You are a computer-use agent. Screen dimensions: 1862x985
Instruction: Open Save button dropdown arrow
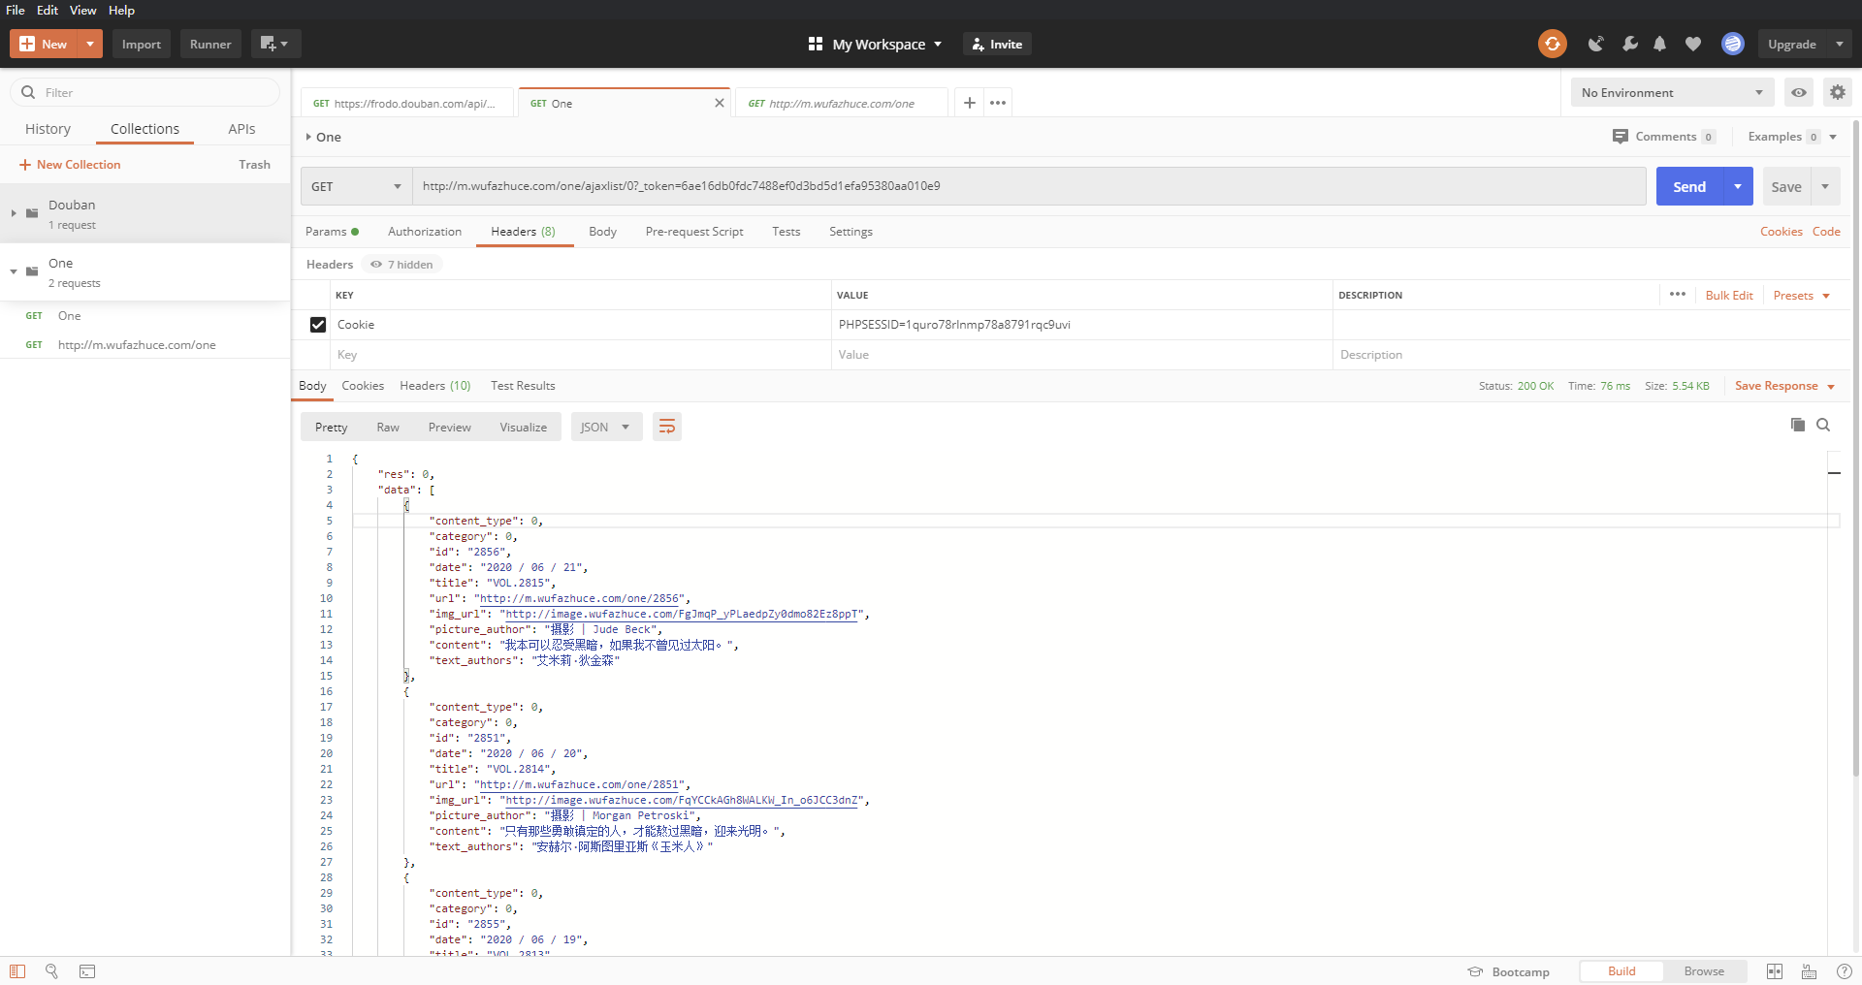click(1825, 186)
